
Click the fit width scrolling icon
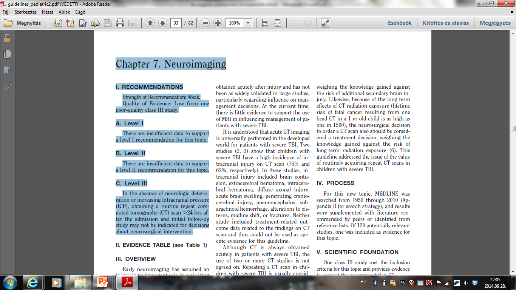click(x=265, y=23)
